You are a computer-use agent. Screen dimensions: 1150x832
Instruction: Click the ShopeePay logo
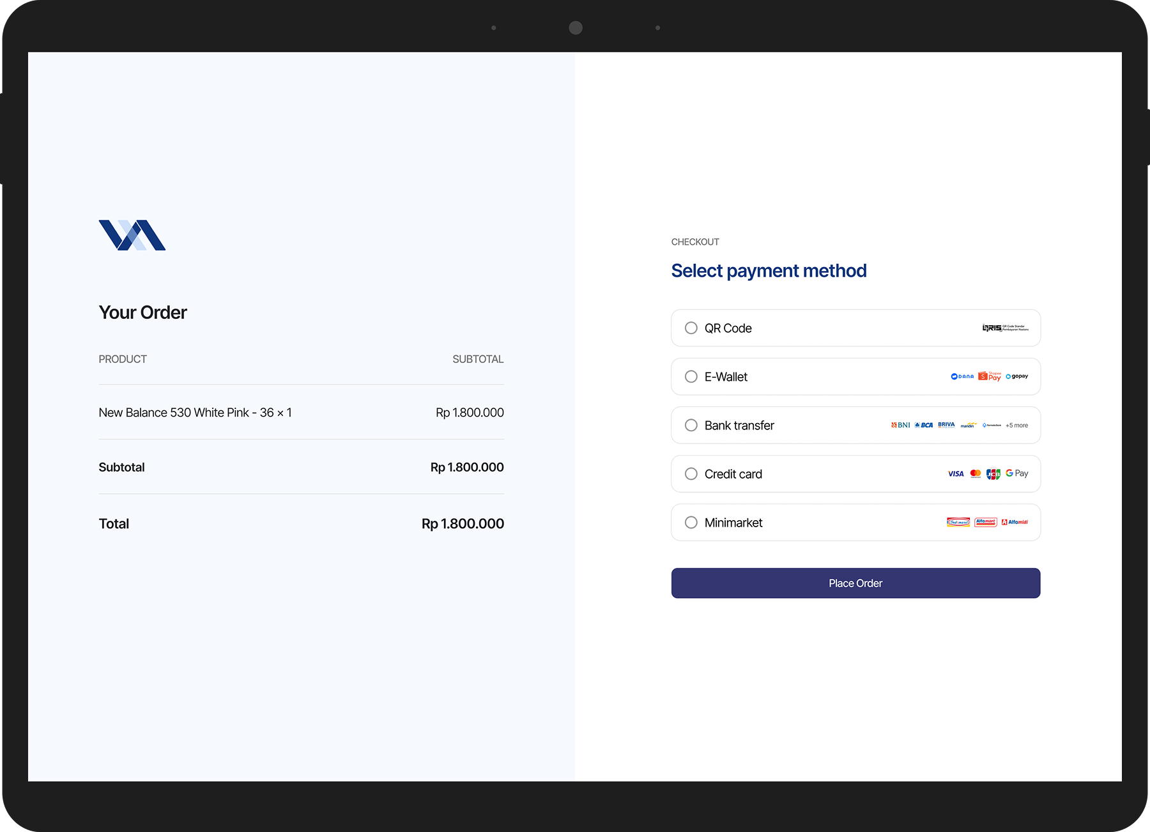pos(990,376)
